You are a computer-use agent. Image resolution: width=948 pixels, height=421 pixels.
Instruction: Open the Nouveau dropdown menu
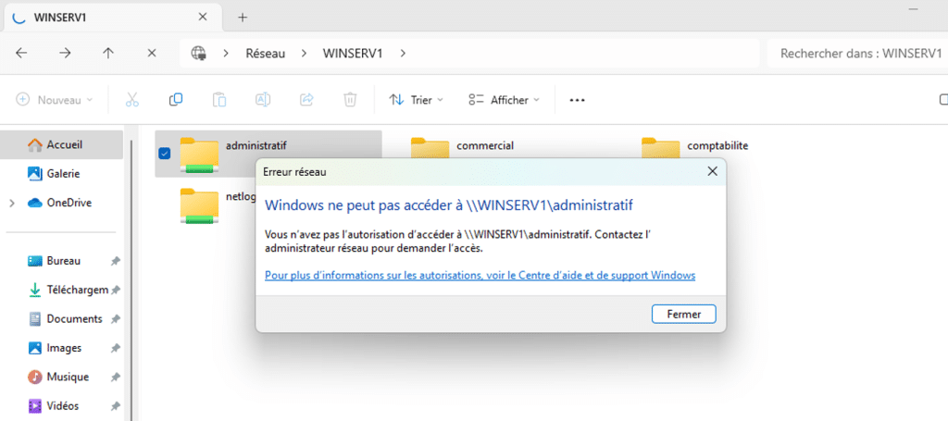(55, 100)
